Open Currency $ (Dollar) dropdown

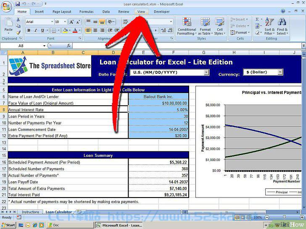point(280,72)
